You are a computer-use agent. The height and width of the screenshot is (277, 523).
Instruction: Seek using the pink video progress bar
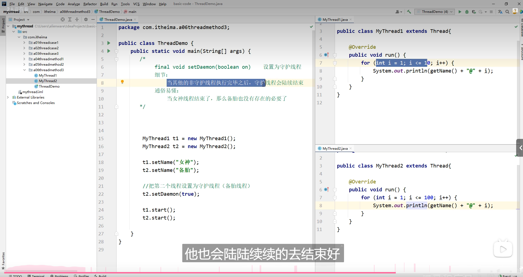(200, 273)
